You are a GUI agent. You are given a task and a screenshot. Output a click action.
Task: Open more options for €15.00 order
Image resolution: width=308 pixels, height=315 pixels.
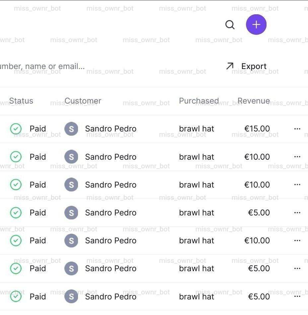[x=297, y=129]
